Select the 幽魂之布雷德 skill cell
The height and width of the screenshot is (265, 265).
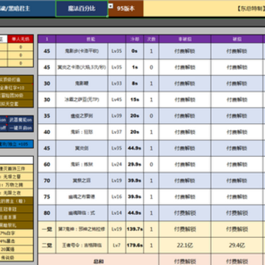pos(82,197)
